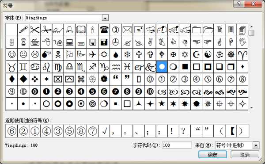Select the highlighted filled circle symbol

tap(162, 67)
